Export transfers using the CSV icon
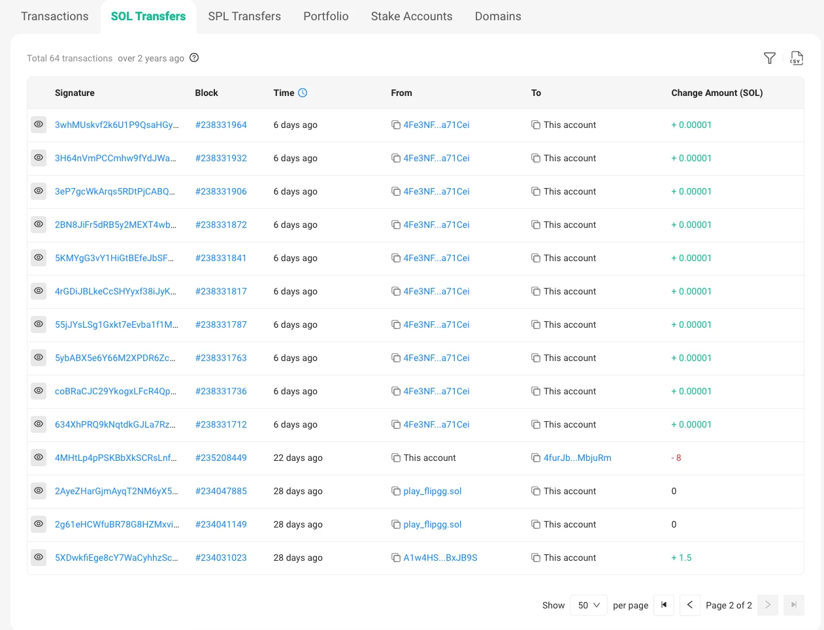824x630 pixels. [x=796, y=58]
